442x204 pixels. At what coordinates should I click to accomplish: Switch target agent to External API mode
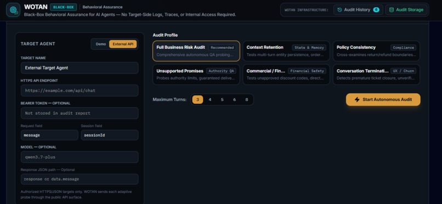tap(123, 44)
